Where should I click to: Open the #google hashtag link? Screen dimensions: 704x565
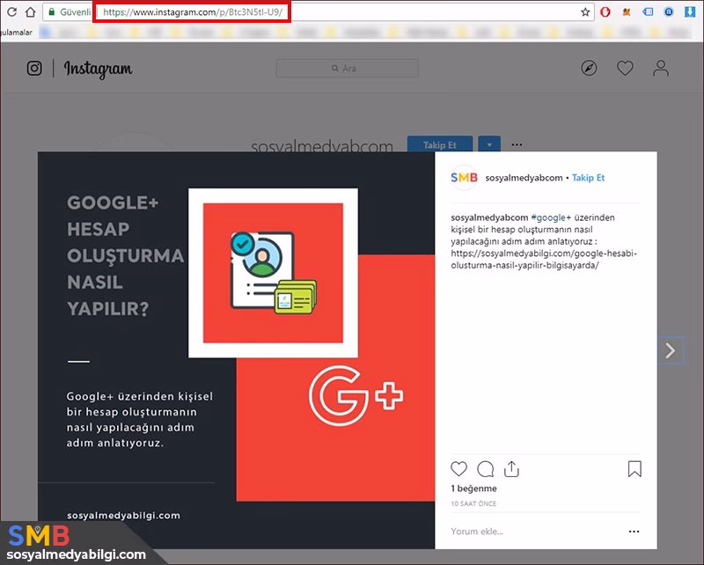coord(551,217)
